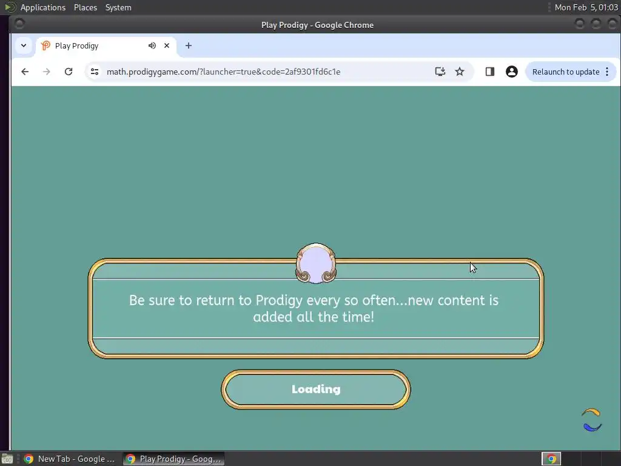This screenshot has width=621, height=466.
Task: Click the show desktop icon in taskbar
Action: pyautogui.click(x=7, y=459)
